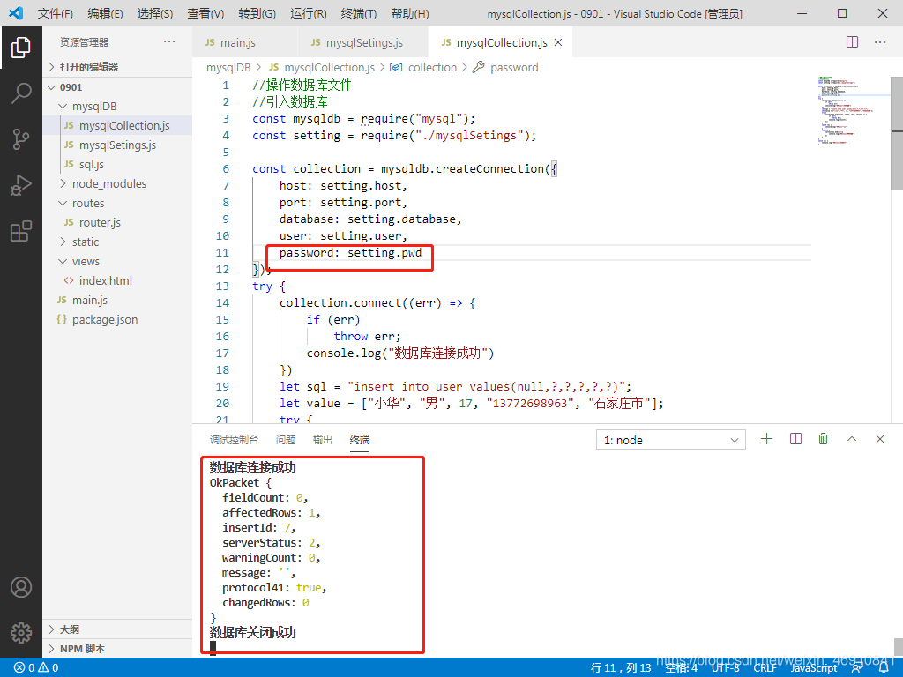The width and height of the screenshot is (903, 677).
Task: Open the Search view in activity bar
Action: (21, 93)
